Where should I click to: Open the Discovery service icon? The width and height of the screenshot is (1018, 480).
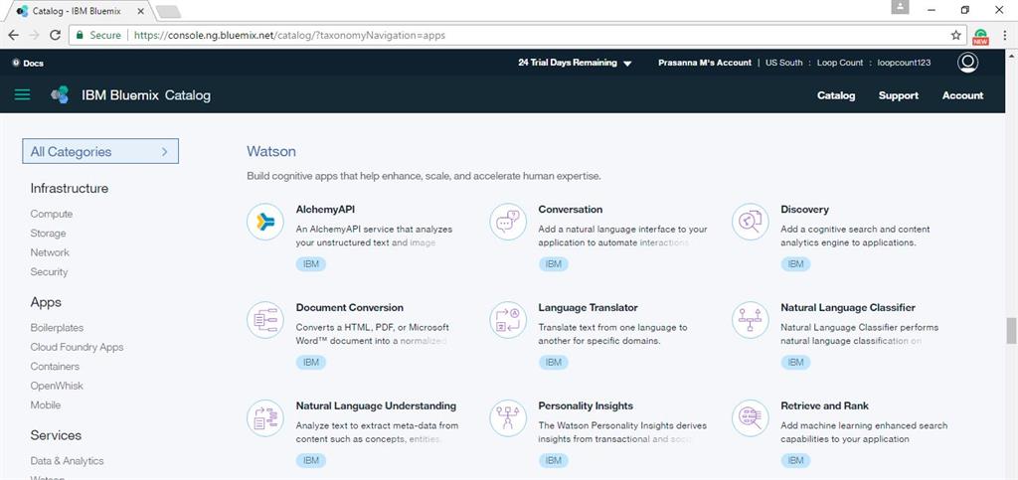tap(750, 222)
